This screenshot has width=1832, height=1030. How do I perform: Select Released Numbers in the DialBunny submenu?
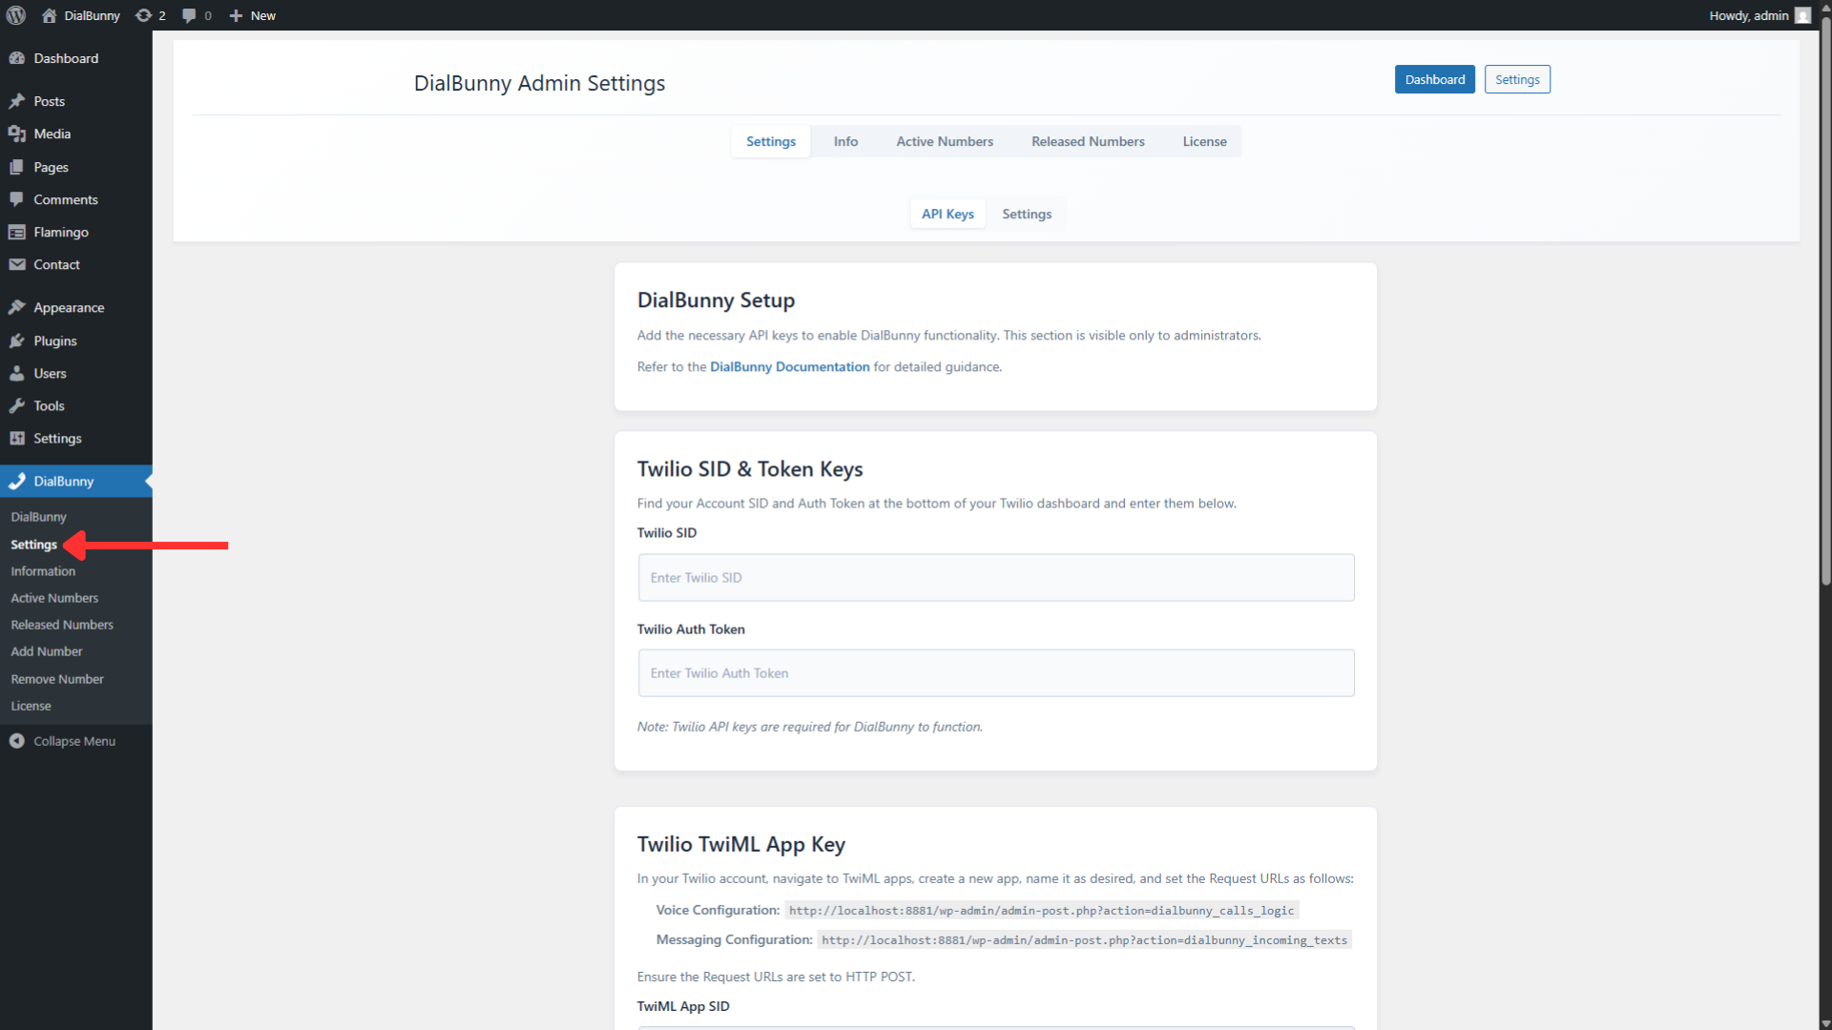61,625
